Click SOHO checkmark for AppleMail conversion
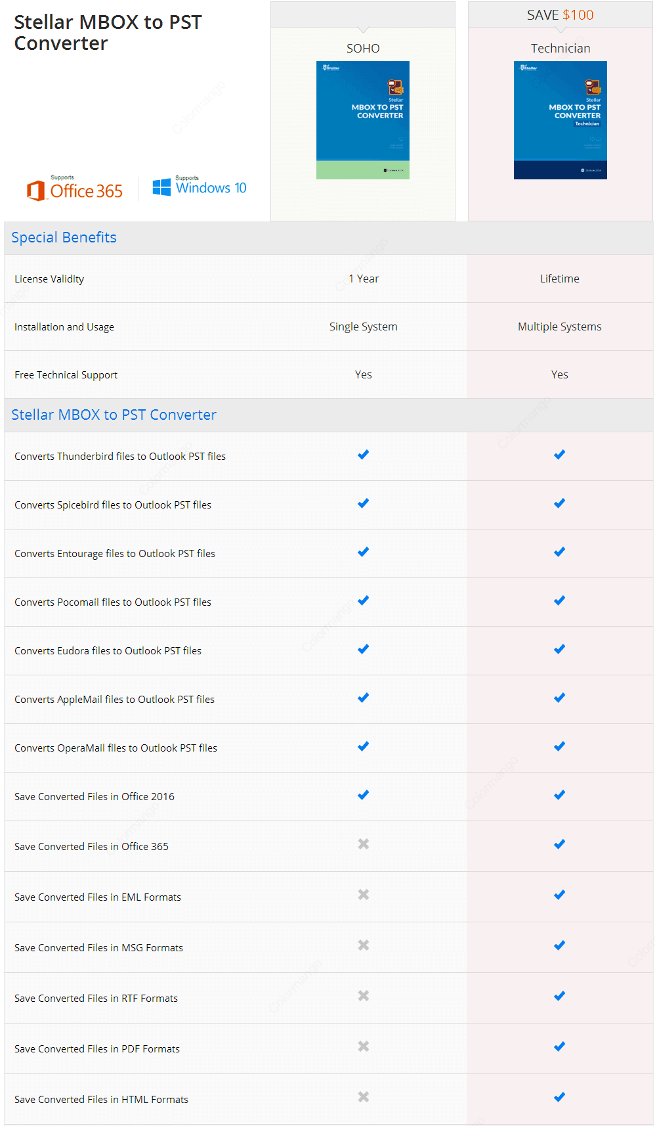The height and width of the screenshot is (1126, 655). pos(363,698)
